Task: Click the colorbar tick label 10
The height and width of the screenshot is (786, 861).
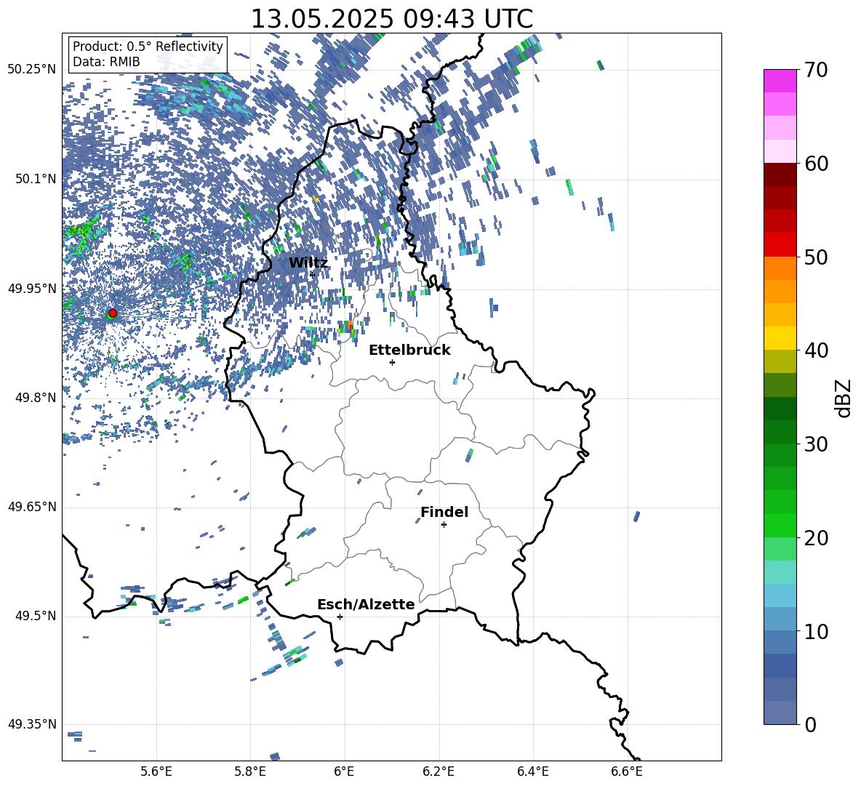Action: click(x=816, y=631)
